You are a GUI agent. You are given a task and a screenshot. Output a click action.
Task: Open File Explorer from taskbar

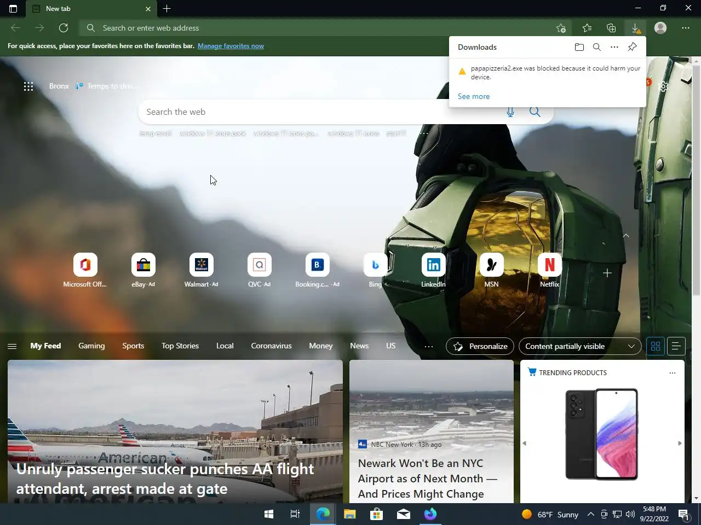[x=350, y=514]
